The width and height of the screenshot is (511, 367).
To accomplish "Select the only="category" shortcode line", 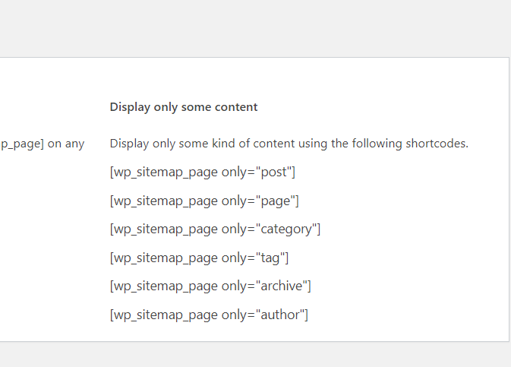I will pos(215,229).
